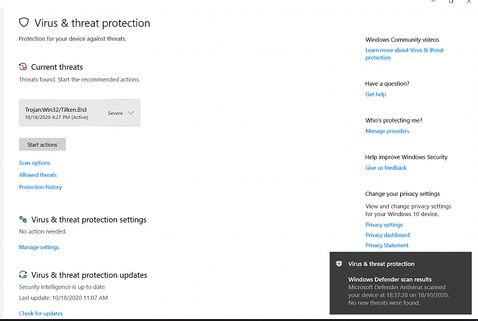Open Allowed threats link

click(38, 175)
